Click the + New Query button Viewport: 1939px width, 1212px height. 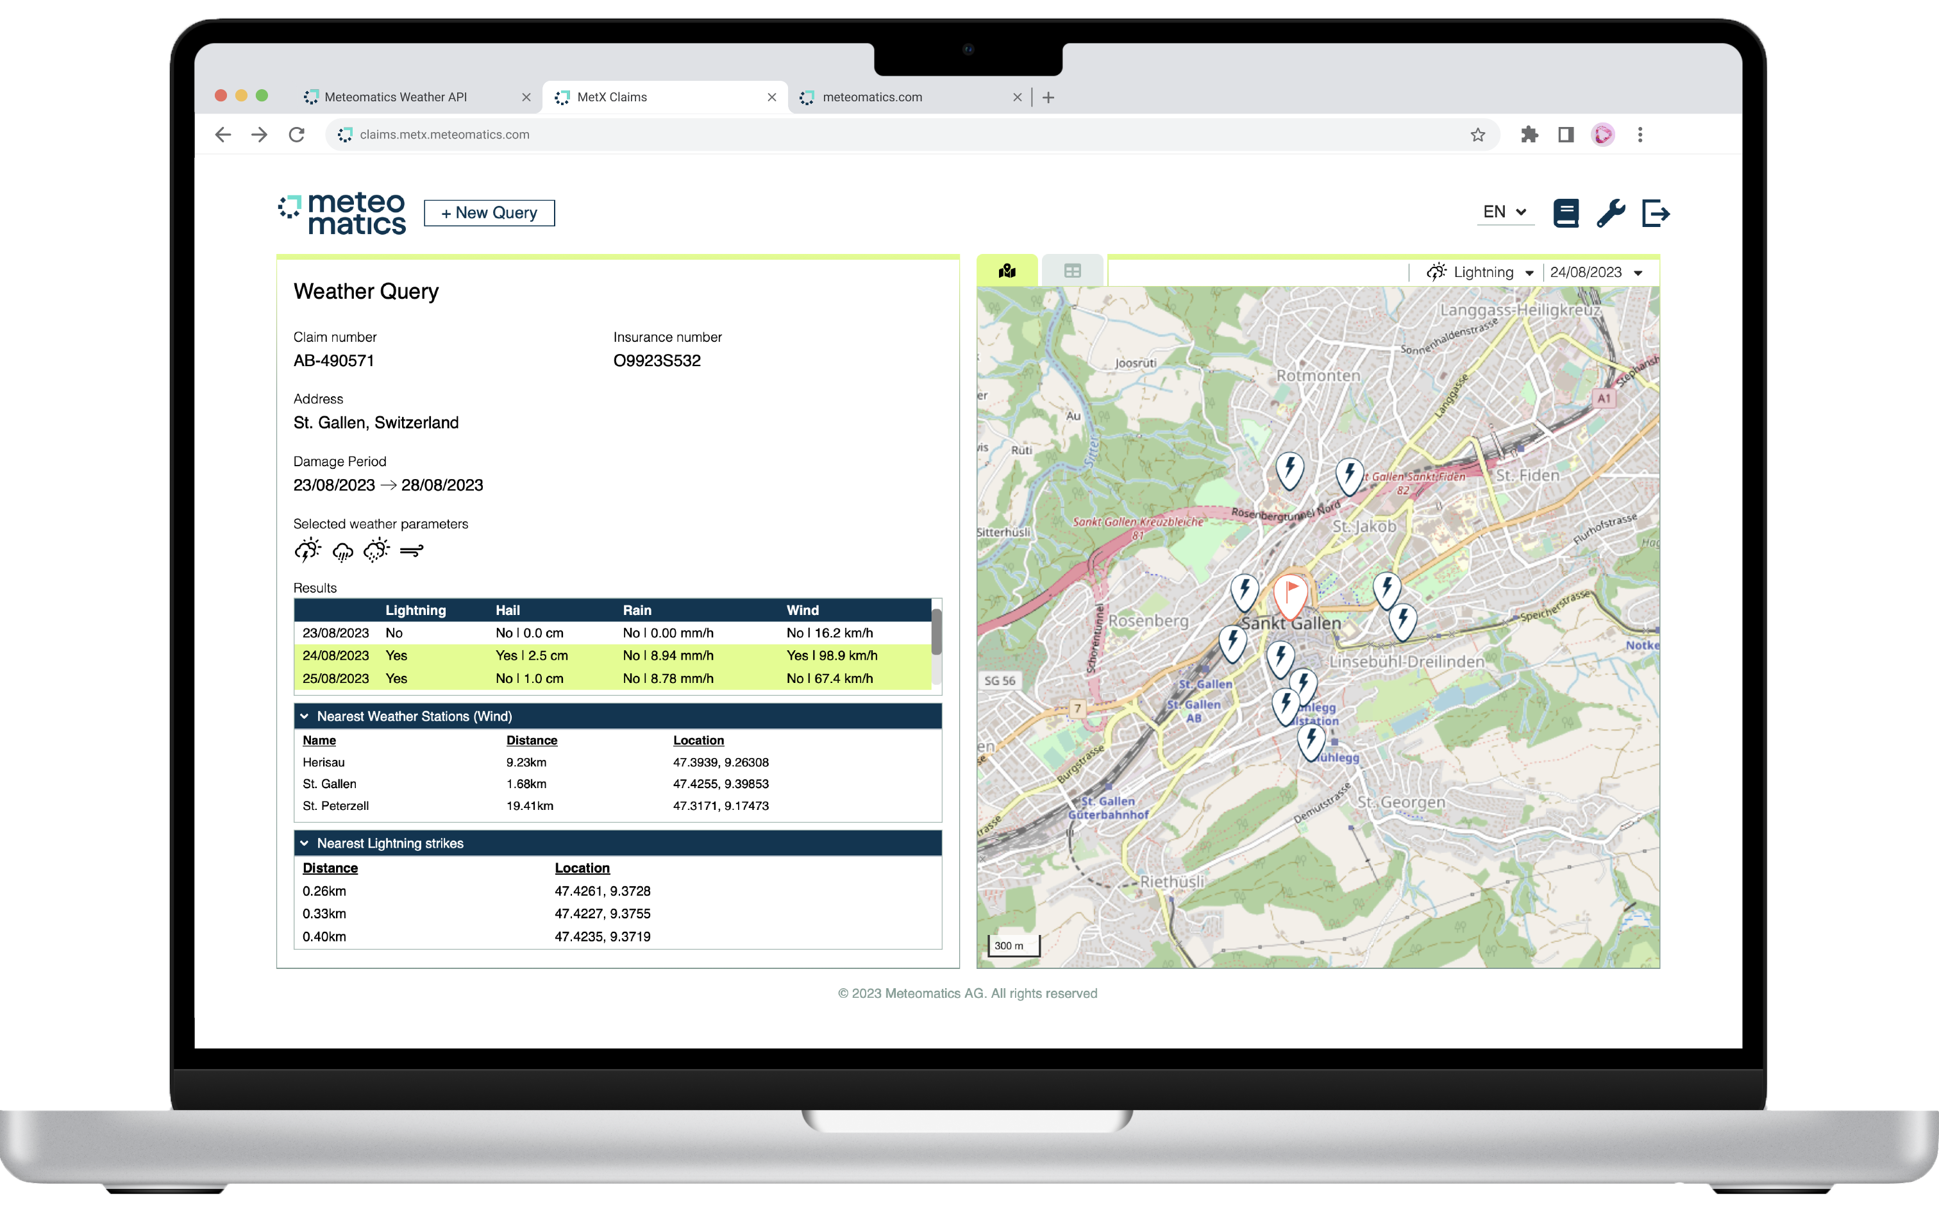point(489,213)
